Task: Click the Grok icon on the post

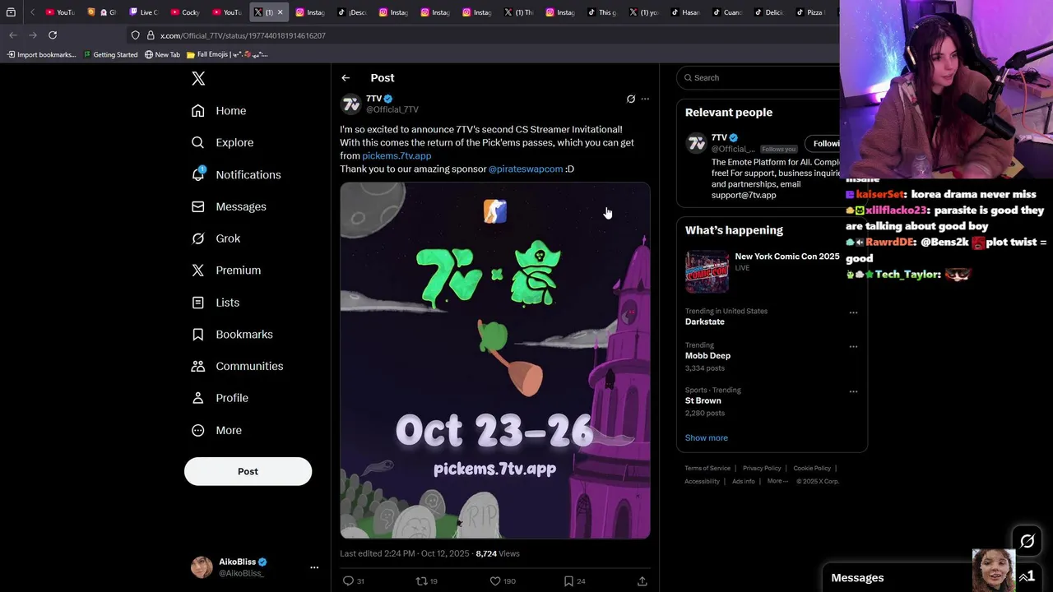Action: click(631, 99)
